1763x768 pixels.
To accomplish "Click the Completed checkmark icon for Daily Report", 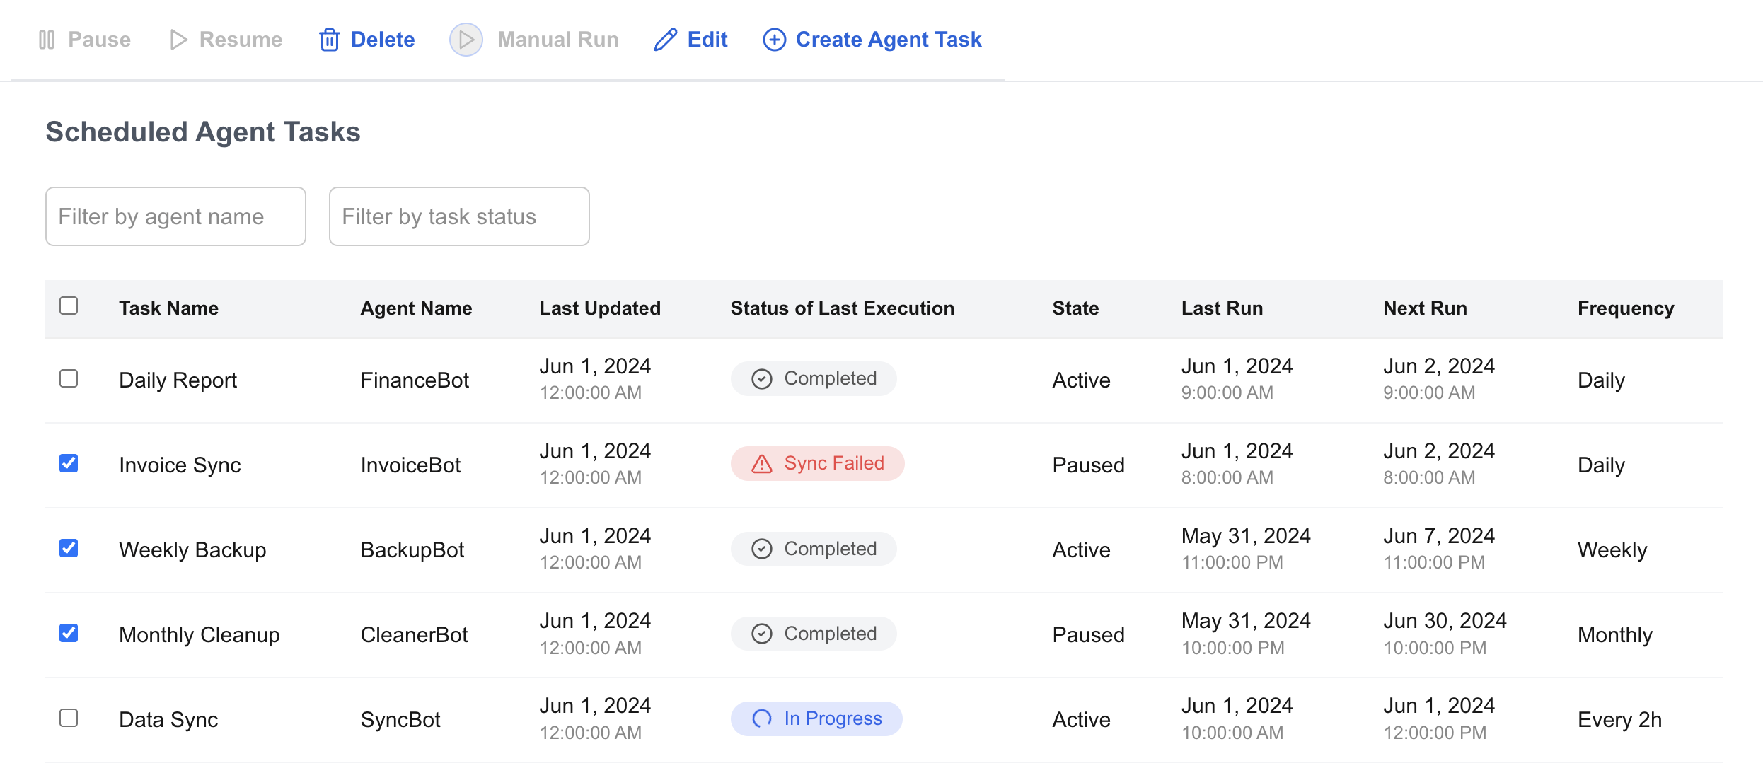I will pos(760,379).
